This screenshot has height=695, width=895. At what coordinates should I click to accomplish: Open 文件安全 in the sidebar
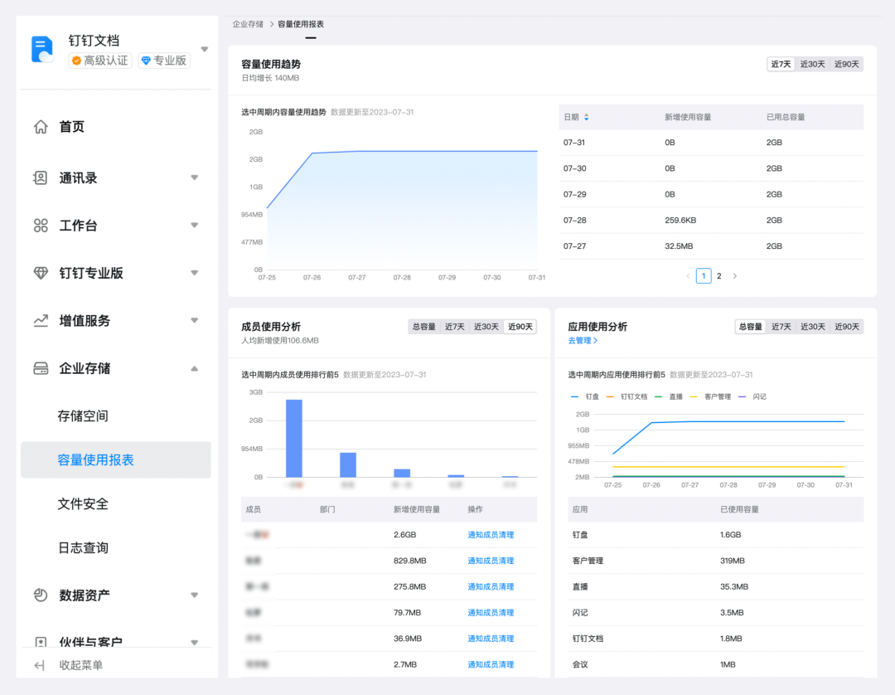pyautogui.click(x=83, y=504)
